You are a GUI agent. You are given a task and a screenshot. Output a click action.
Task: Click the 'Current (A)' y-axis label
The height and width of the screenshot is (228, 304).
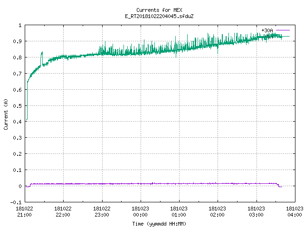click(x=6, y=114)
